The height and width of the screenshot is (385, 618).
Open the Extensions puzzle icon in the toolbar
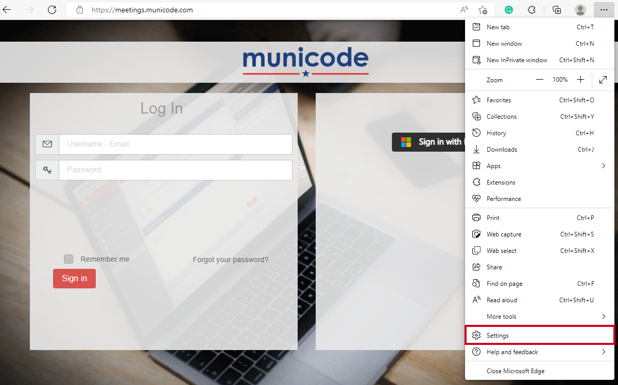532,10
